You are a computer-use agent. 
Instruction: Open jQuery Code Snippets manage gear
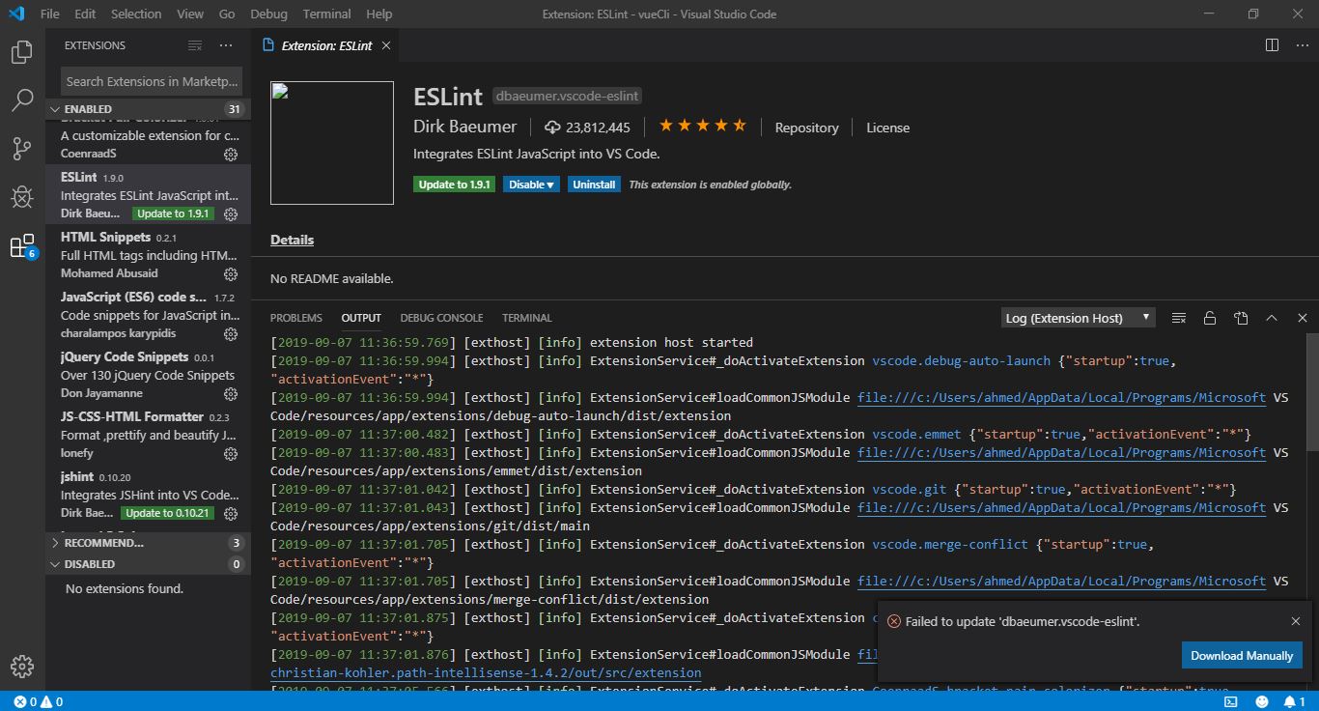(231, 394)
